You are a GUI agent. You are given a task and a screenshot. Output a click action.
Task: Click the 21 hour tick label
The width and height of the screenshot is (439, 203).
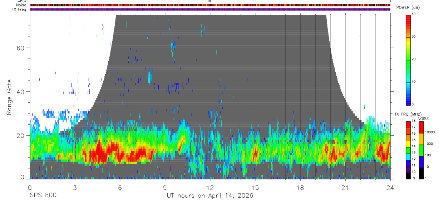point(345,188)
